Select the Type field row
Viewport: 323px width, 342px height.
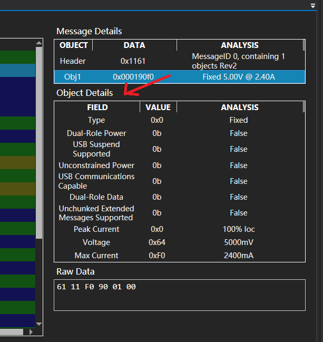coord(180,120)
